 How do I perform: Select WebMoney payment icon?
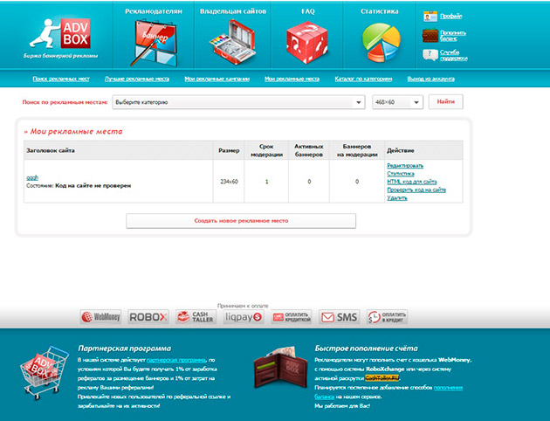[100, 317]
